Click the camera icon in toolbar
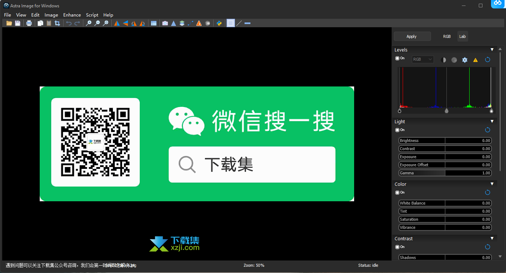 click(x=165, y=23)
